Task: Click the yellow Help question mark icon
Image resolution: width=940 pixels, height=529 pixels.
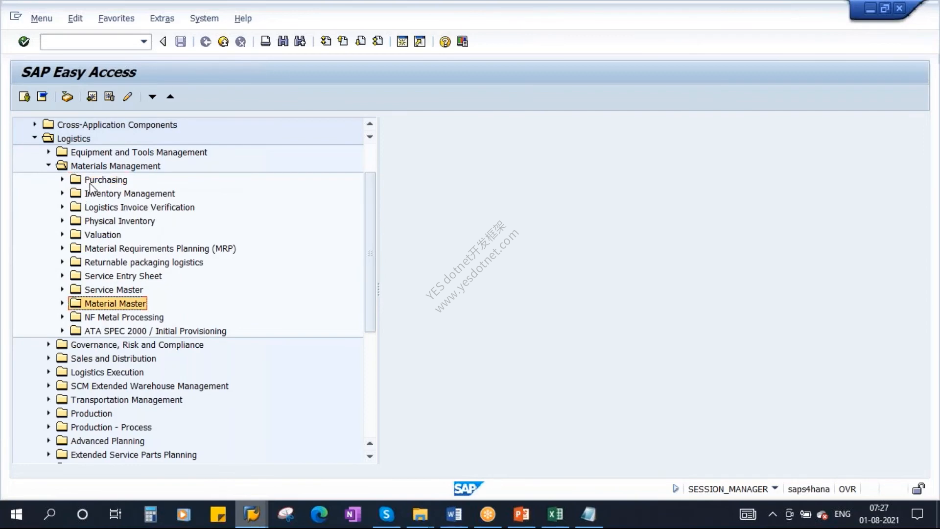Action: click(x=445, y=42)
